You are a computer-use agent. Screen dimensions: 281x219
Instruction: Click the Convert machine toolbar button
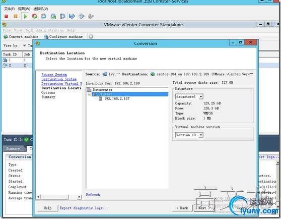pyautogui.click(x=21, y=37)
